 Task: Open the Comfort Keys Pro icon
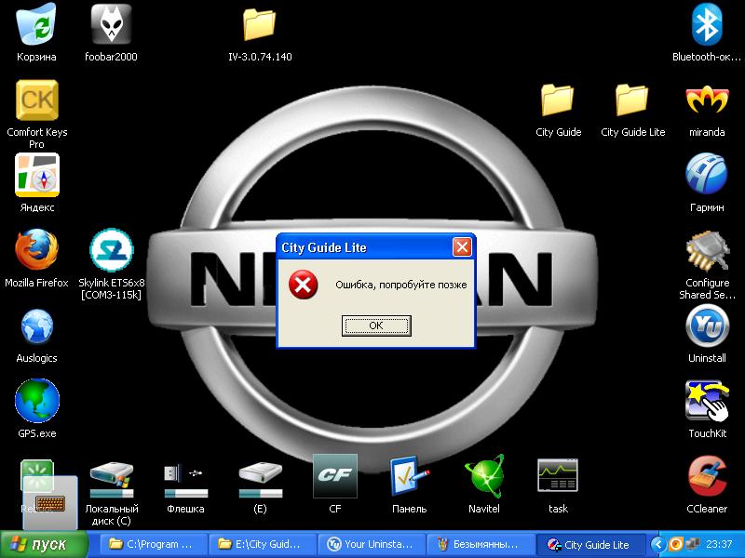click(x=36, y=100)
